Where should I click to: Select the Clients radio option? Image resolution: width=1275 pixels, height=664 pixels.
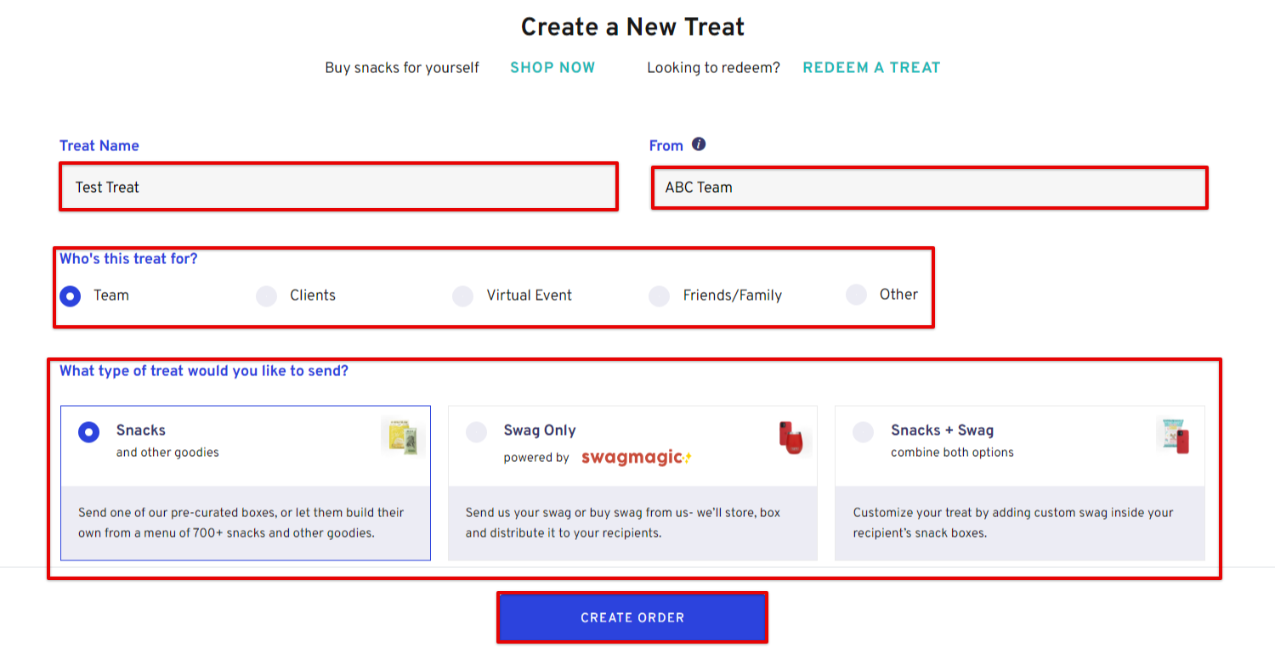point(267,295)
